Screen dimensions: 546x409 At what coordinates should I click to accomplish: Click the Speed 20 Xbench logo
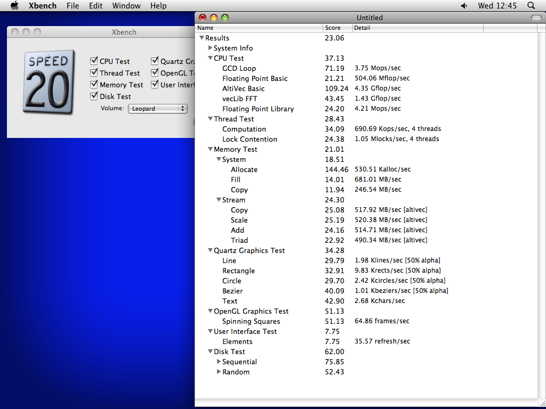coord(49,83)
